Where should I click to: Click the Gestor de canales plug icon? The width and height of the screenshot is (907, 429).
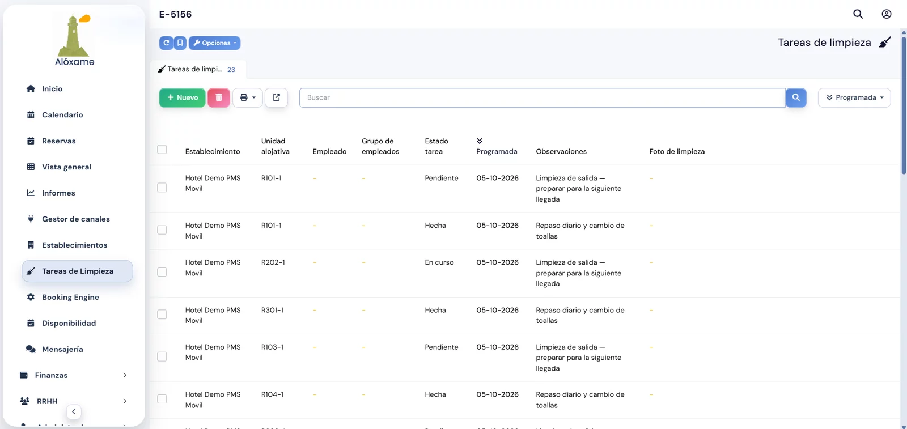coord(31,219)
